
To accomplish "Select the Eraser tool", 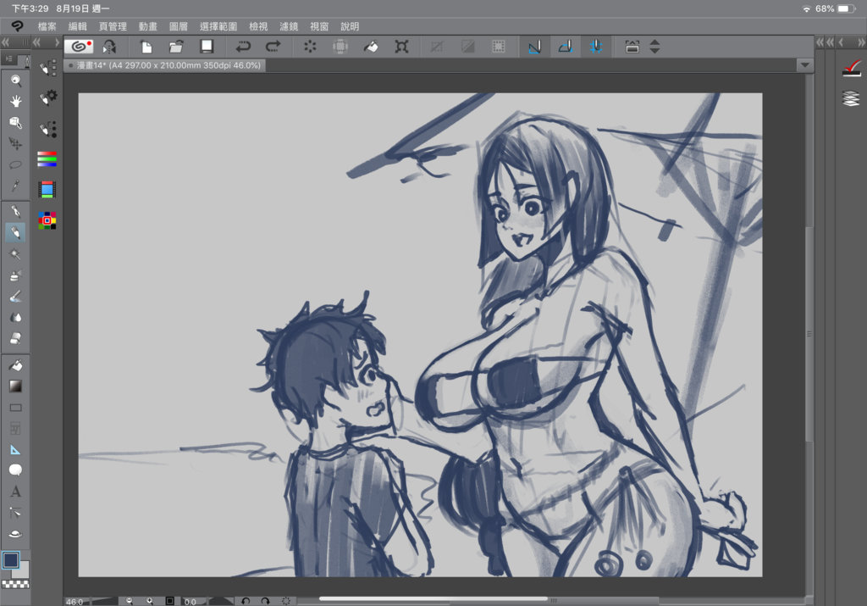I will (15, 338).
